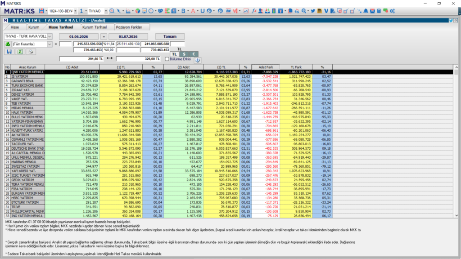Open the red M icon

[235, 11]
